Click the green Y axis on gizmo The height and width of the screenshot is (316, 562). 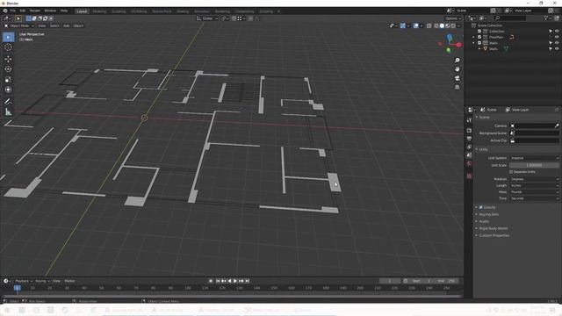coord(449,50)
